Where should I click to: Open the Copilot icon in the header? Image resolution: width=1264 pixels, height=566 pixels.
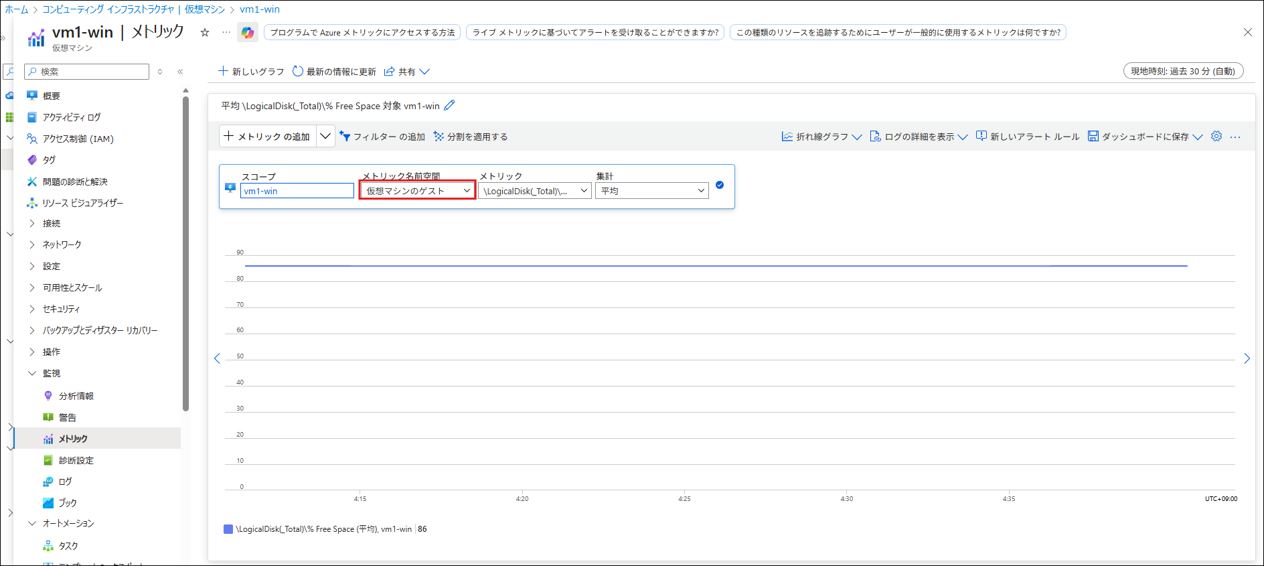point(248,32)
